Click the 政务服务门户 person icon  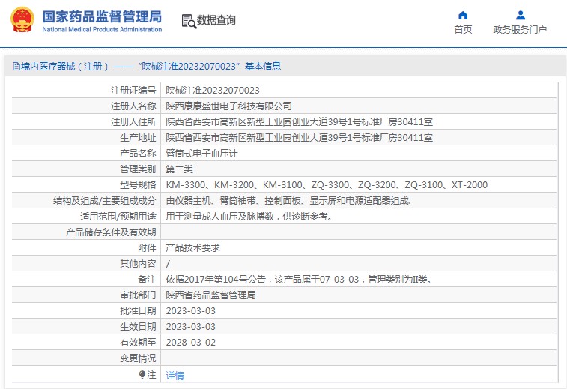click(521, 15)
